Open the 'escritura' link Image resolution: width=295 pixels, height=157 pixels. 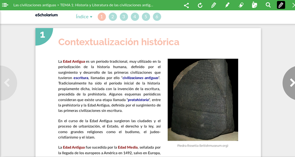81,78
